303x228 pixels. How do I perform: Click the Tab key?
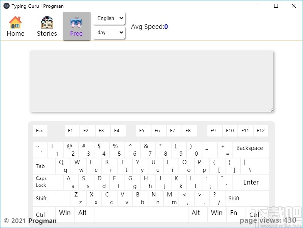(x=44, y=166)
